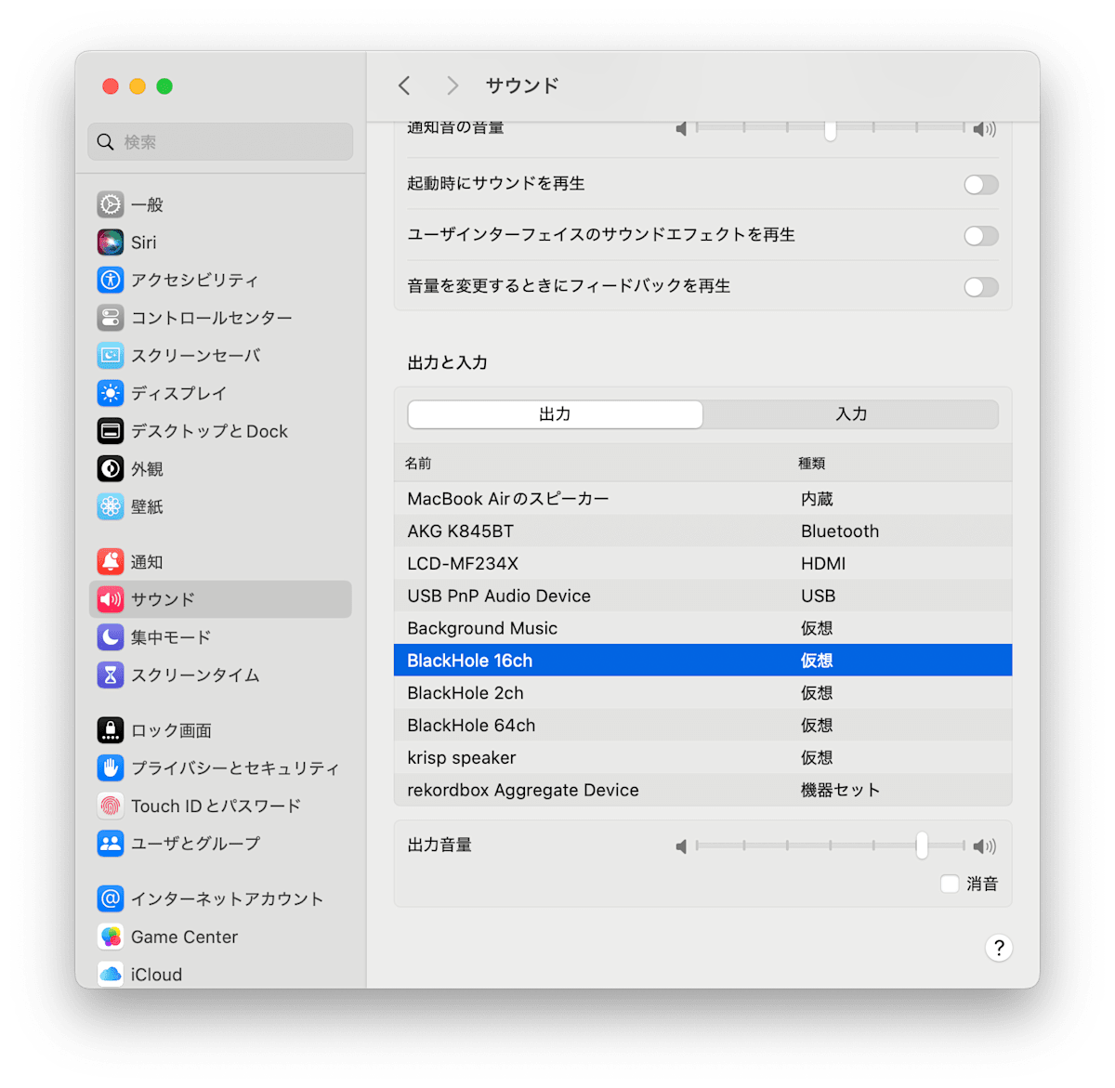Screen dimensions: 1115x1088
Task: Select Wallpaper (壁紙) flower icon
Action: (111, 506)
